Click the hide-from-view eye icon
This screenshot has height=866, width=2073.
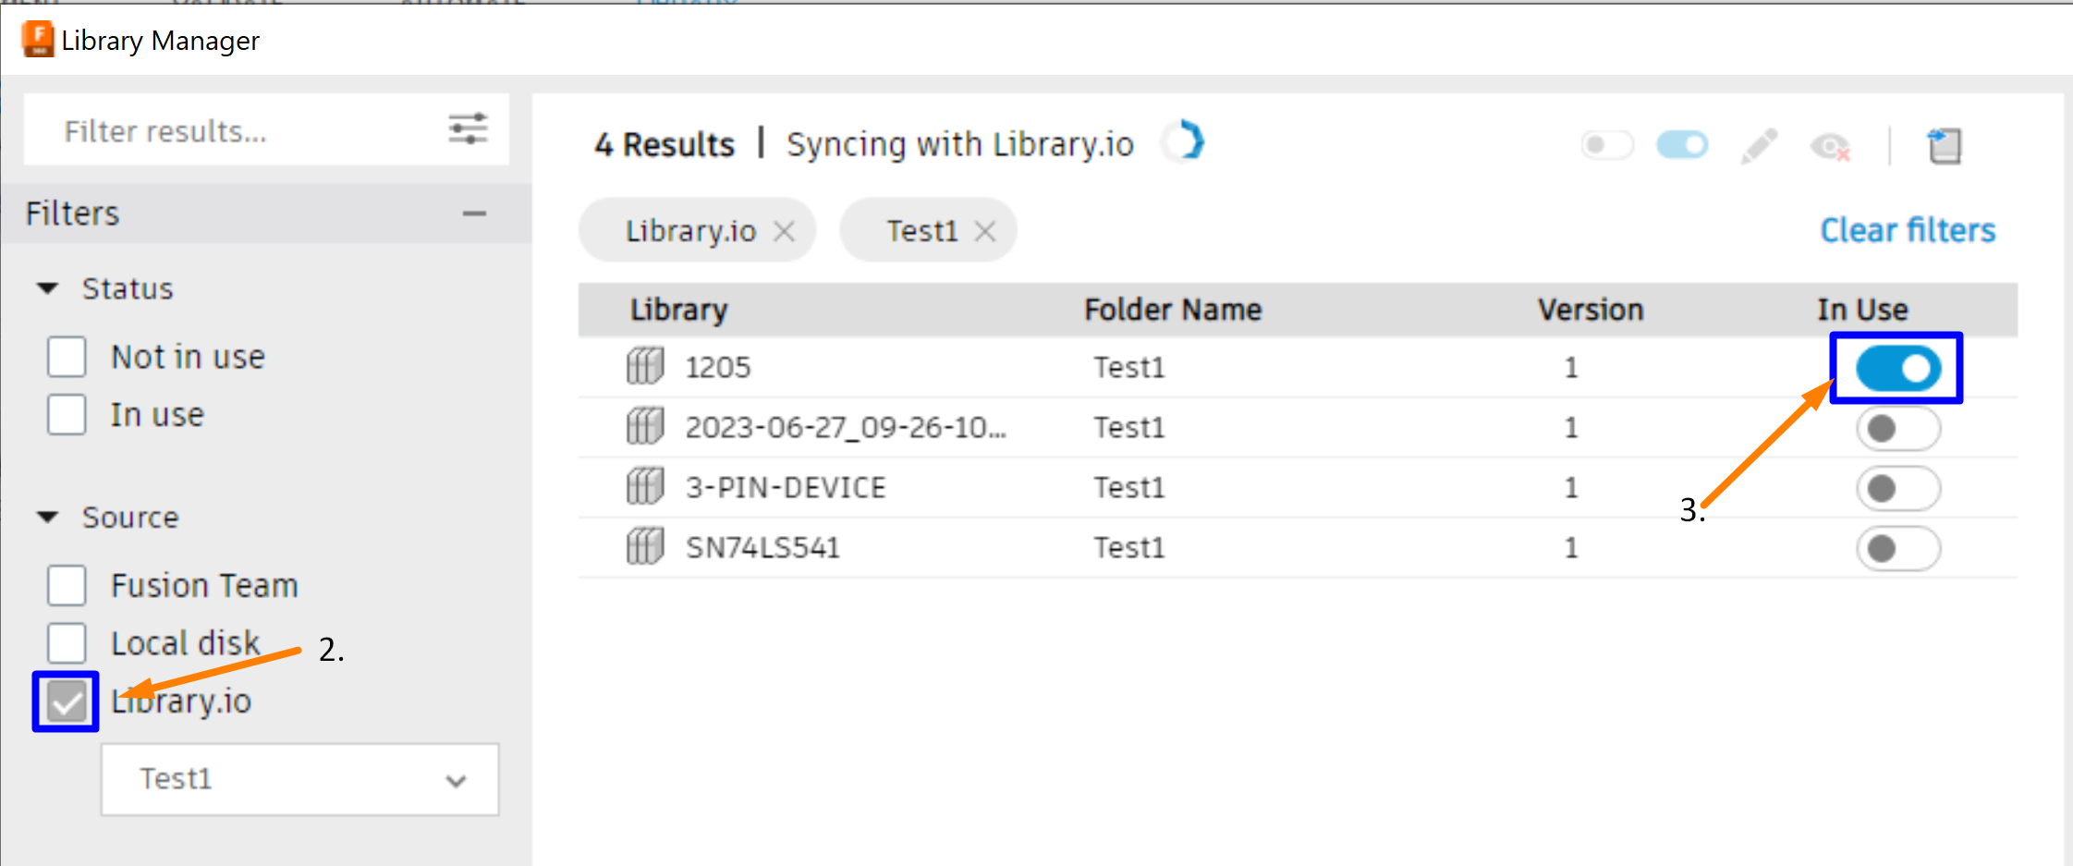1829,146
